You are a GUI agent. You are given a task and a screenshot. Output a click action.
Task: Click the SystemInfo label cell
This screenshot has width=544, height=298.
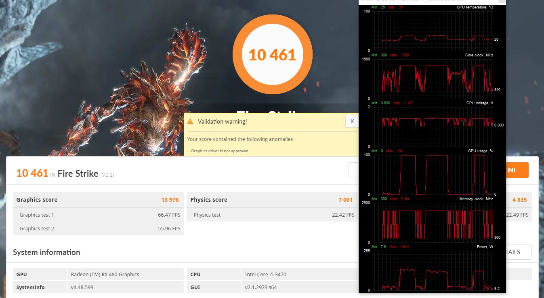click(x=40, y=287)
